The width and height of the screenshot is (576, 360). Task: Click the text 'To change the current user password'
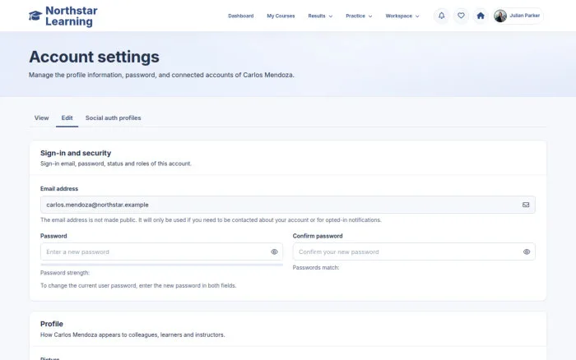[88, 285]
